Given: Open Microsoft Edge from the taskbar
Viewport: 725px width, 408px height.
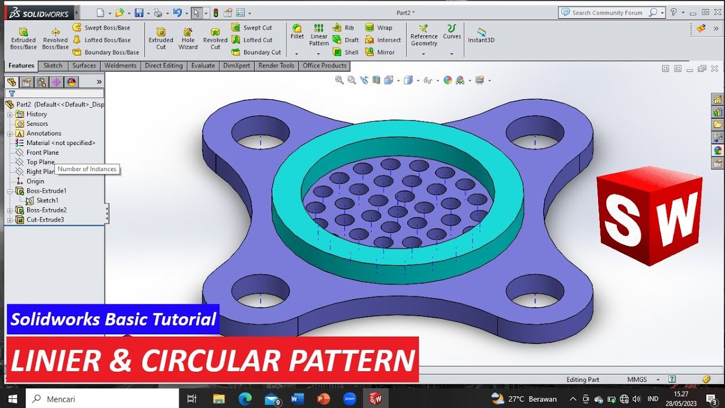Looking at the screenshot, I should click(x=245, y=399).
